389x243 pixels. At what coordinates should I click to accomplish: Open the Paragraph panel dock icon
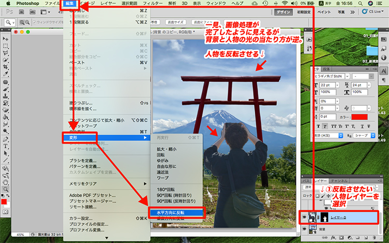[383, 80]
